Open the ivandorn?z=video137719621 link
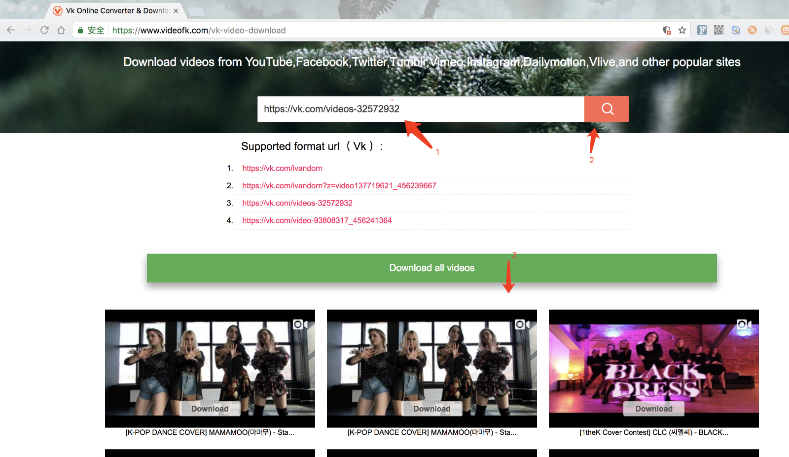The height and width of the screenshot is (457, 789). pos(339,186)
